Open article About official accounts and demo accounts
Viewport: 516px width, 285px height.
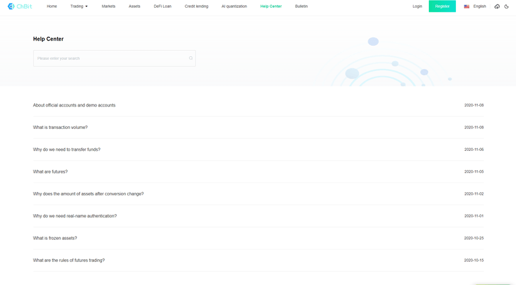74,105
